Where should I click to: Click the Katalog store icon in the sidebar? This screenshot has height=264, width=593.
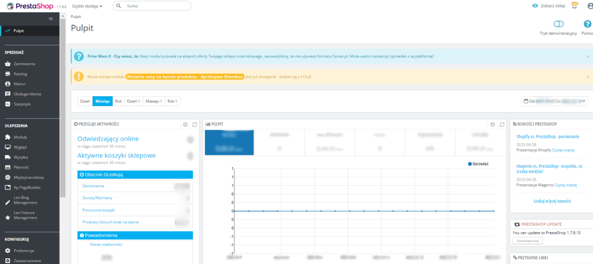(x=8, y=74)
